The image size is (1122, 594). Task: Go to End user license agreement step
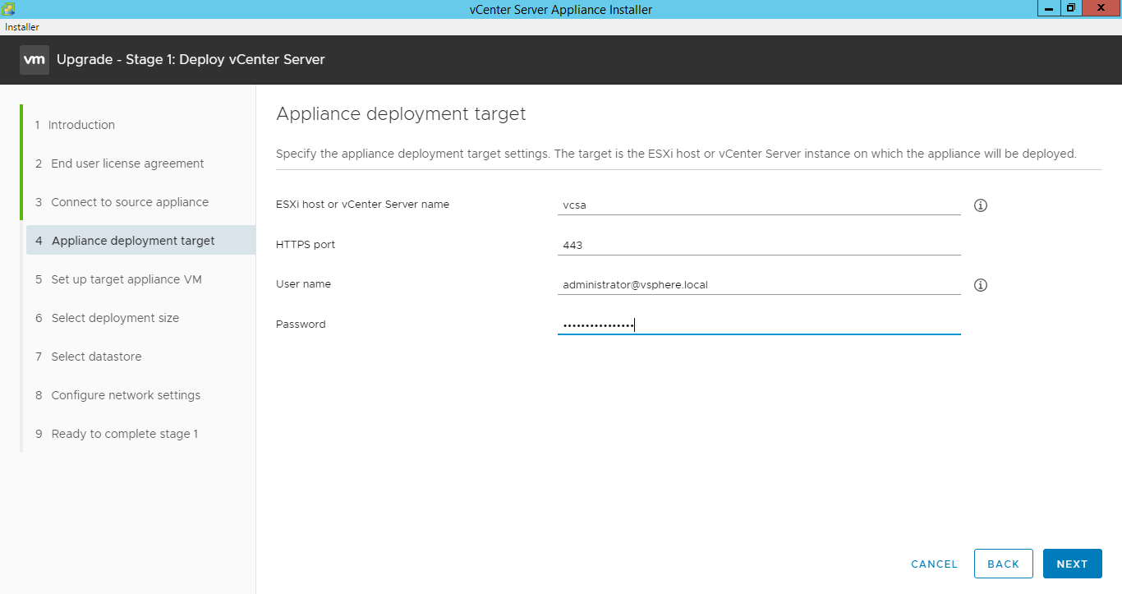click(127, 163)
